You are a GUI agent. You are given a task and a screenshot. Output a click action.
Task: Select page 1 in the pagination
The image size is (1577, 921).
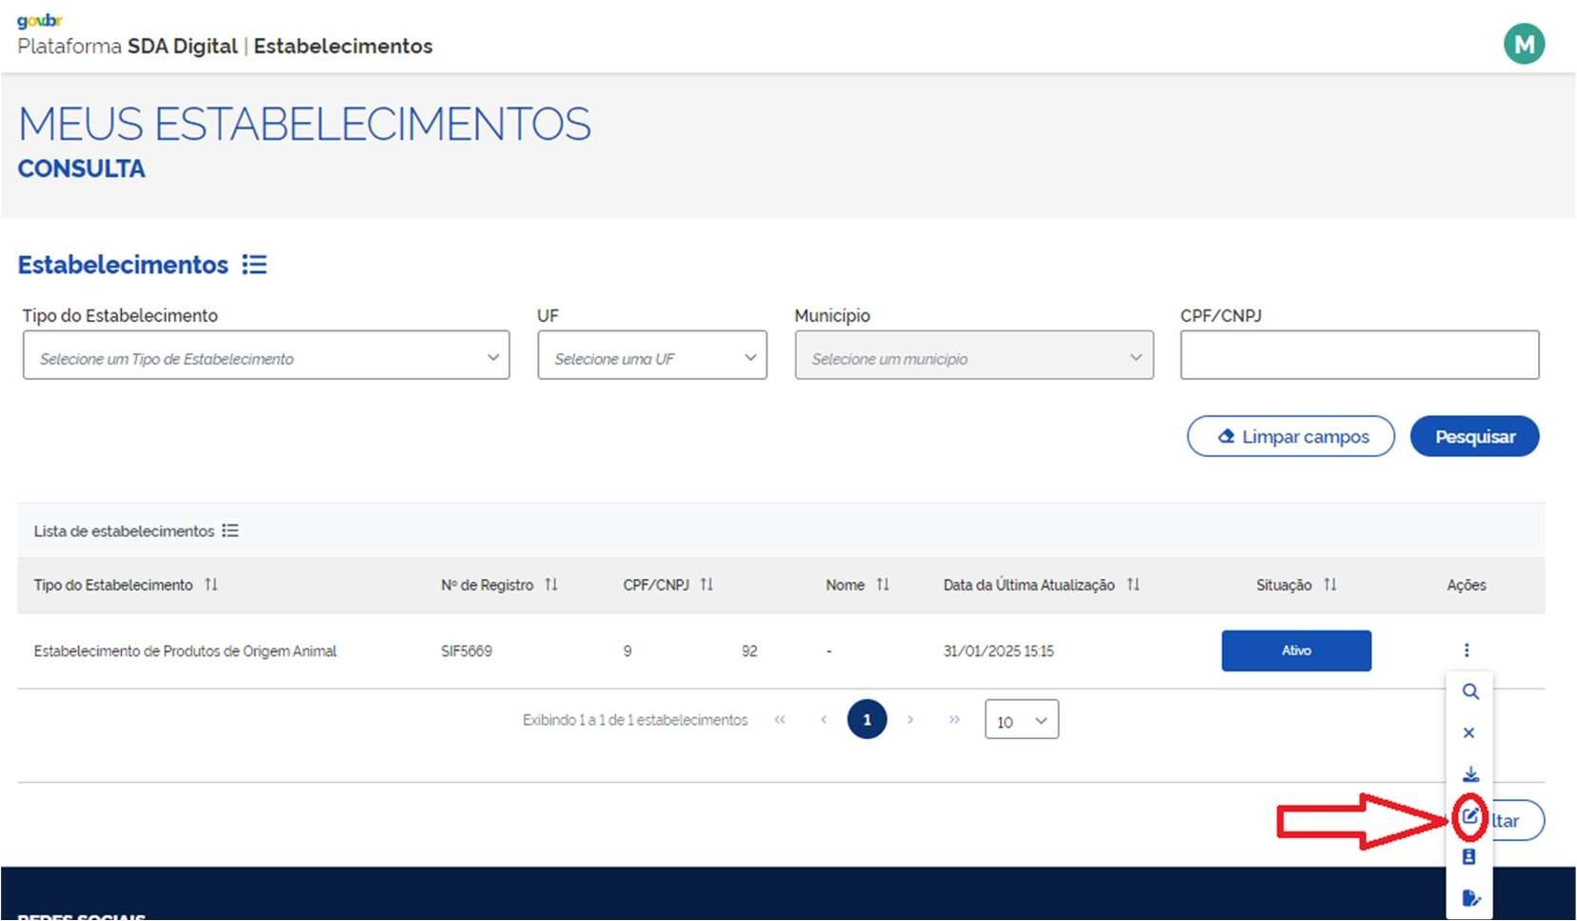867,720
